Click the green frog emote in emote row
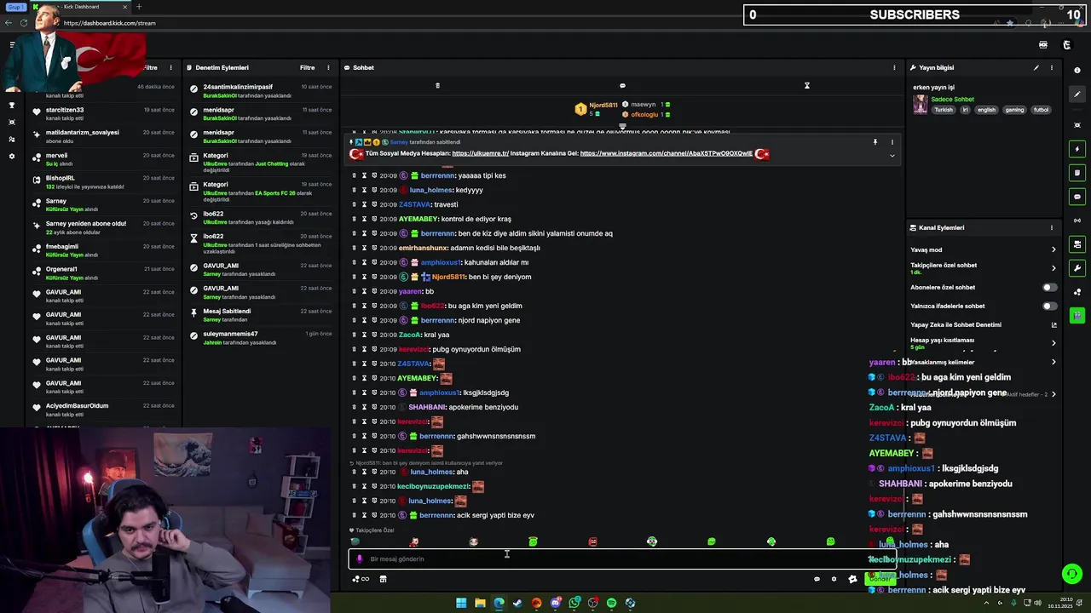 coord(533,541)
